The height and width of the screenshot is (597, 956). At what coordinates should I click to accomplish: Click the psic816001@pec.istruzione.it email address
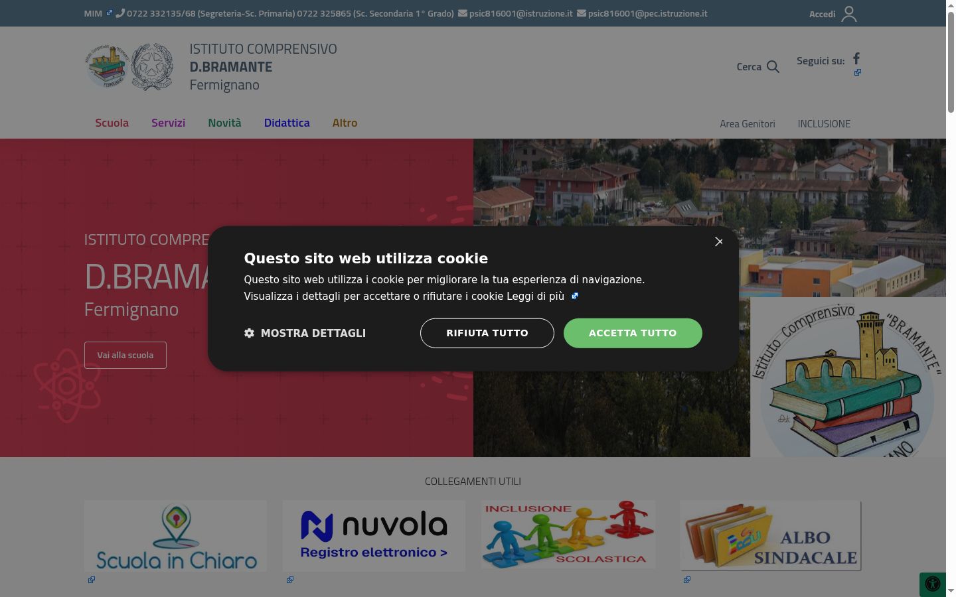tap(647, 13)
